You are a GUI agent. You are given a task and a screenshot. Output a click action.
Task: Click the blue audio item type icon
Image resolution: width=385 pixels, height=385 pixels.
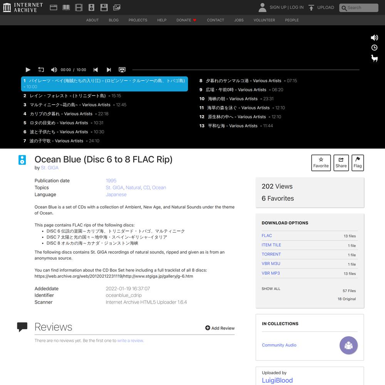tap(22, 160)
